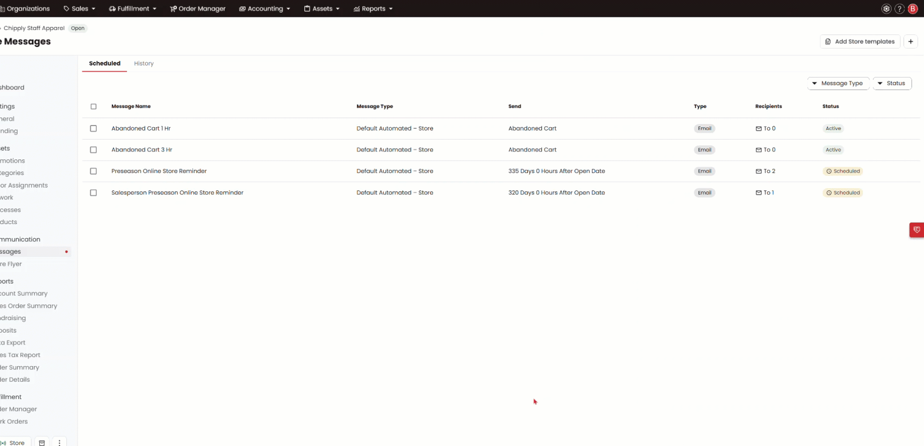This screenshot has width=924, height=446.
Task: Click the Scheduled status badge for Preseason reminder
Action: [x=843, y=171]
